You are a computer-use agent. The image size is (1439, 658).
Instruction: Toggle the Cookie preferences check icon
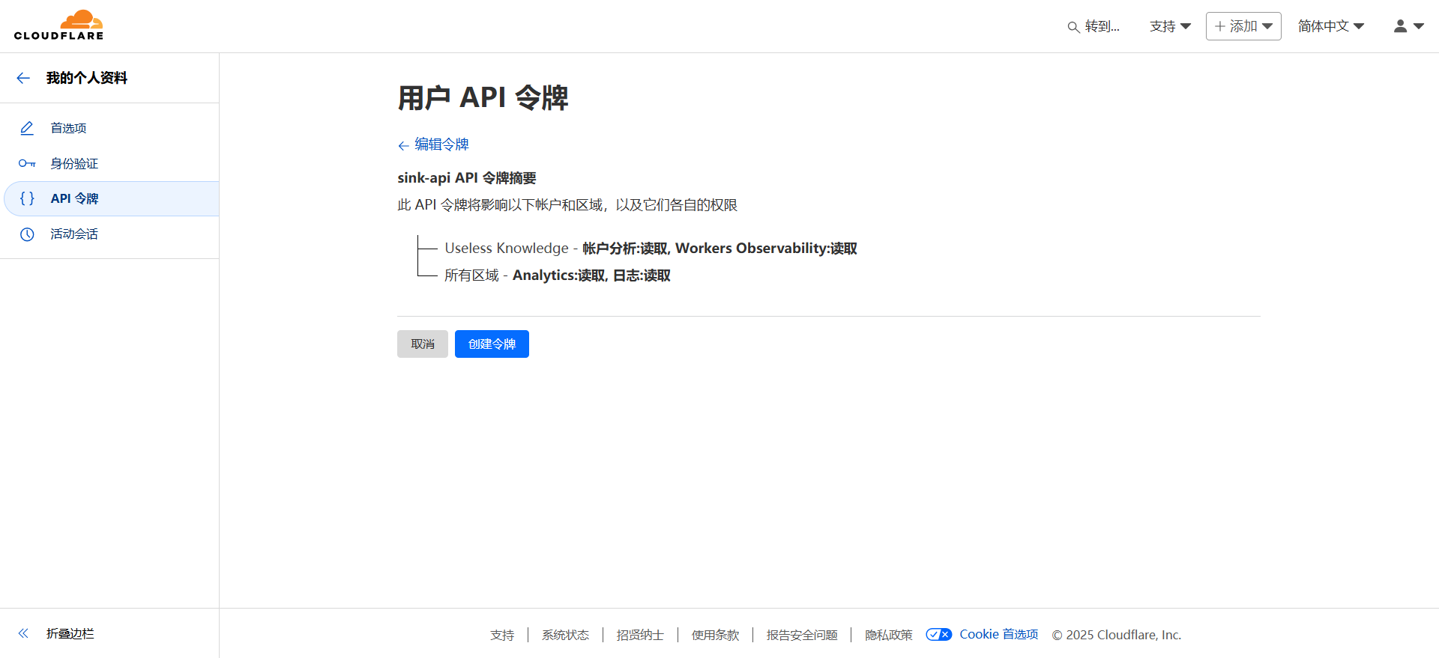click(x=938, y=635)
